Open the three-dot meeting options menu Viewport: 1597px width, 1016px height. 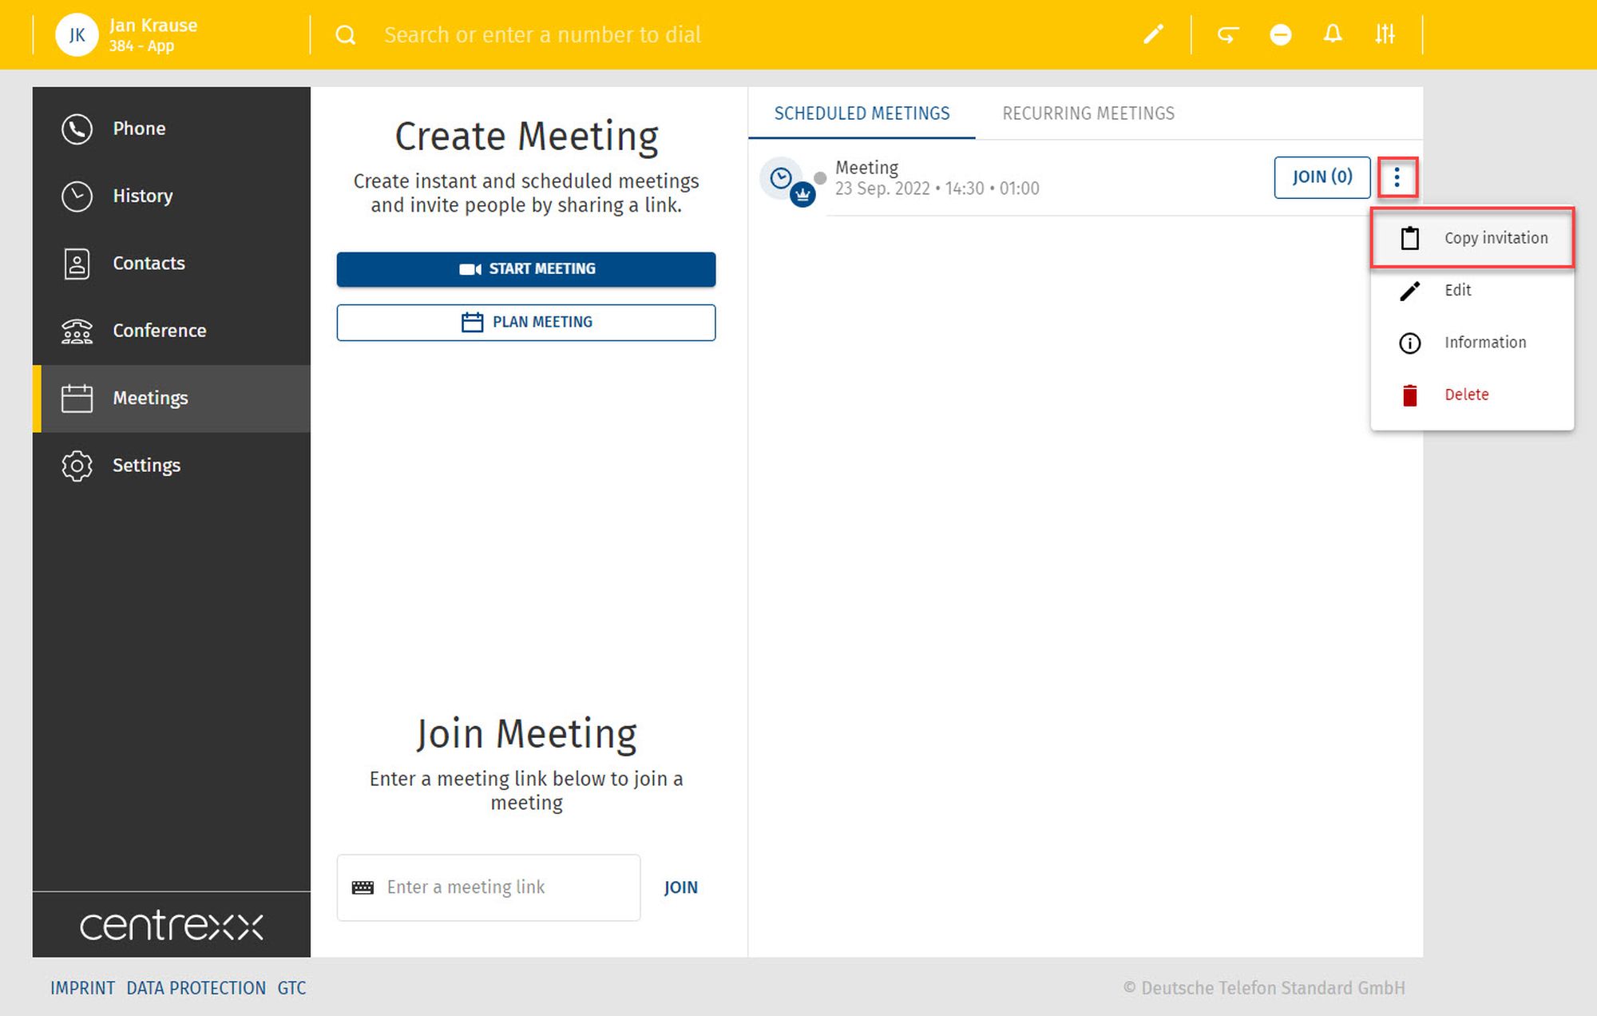pyautogui.click(x=1397, y=177)
